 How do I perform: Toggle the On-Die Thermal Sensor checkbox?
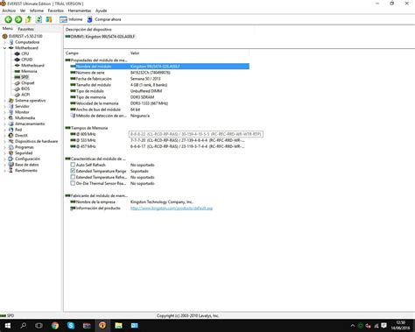(x=73, y=183)
